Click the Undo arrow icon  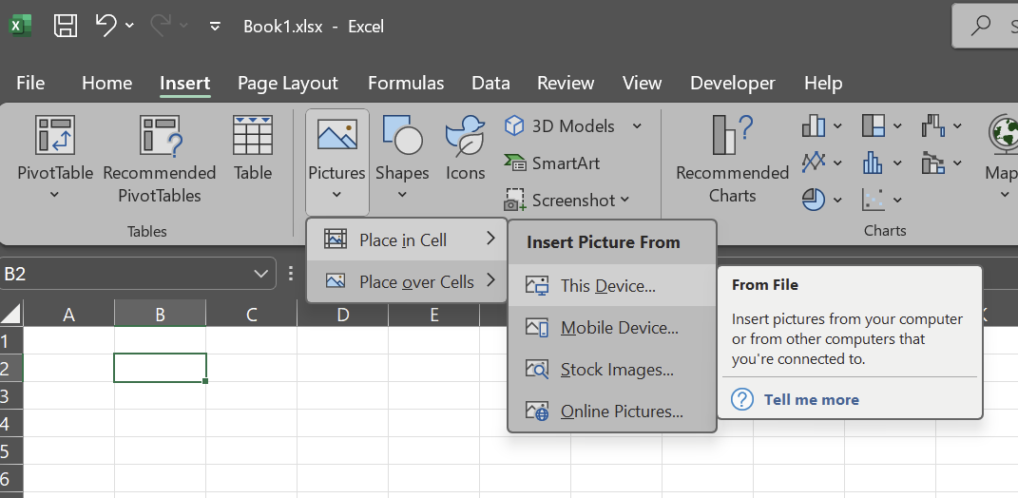(106, 26)
